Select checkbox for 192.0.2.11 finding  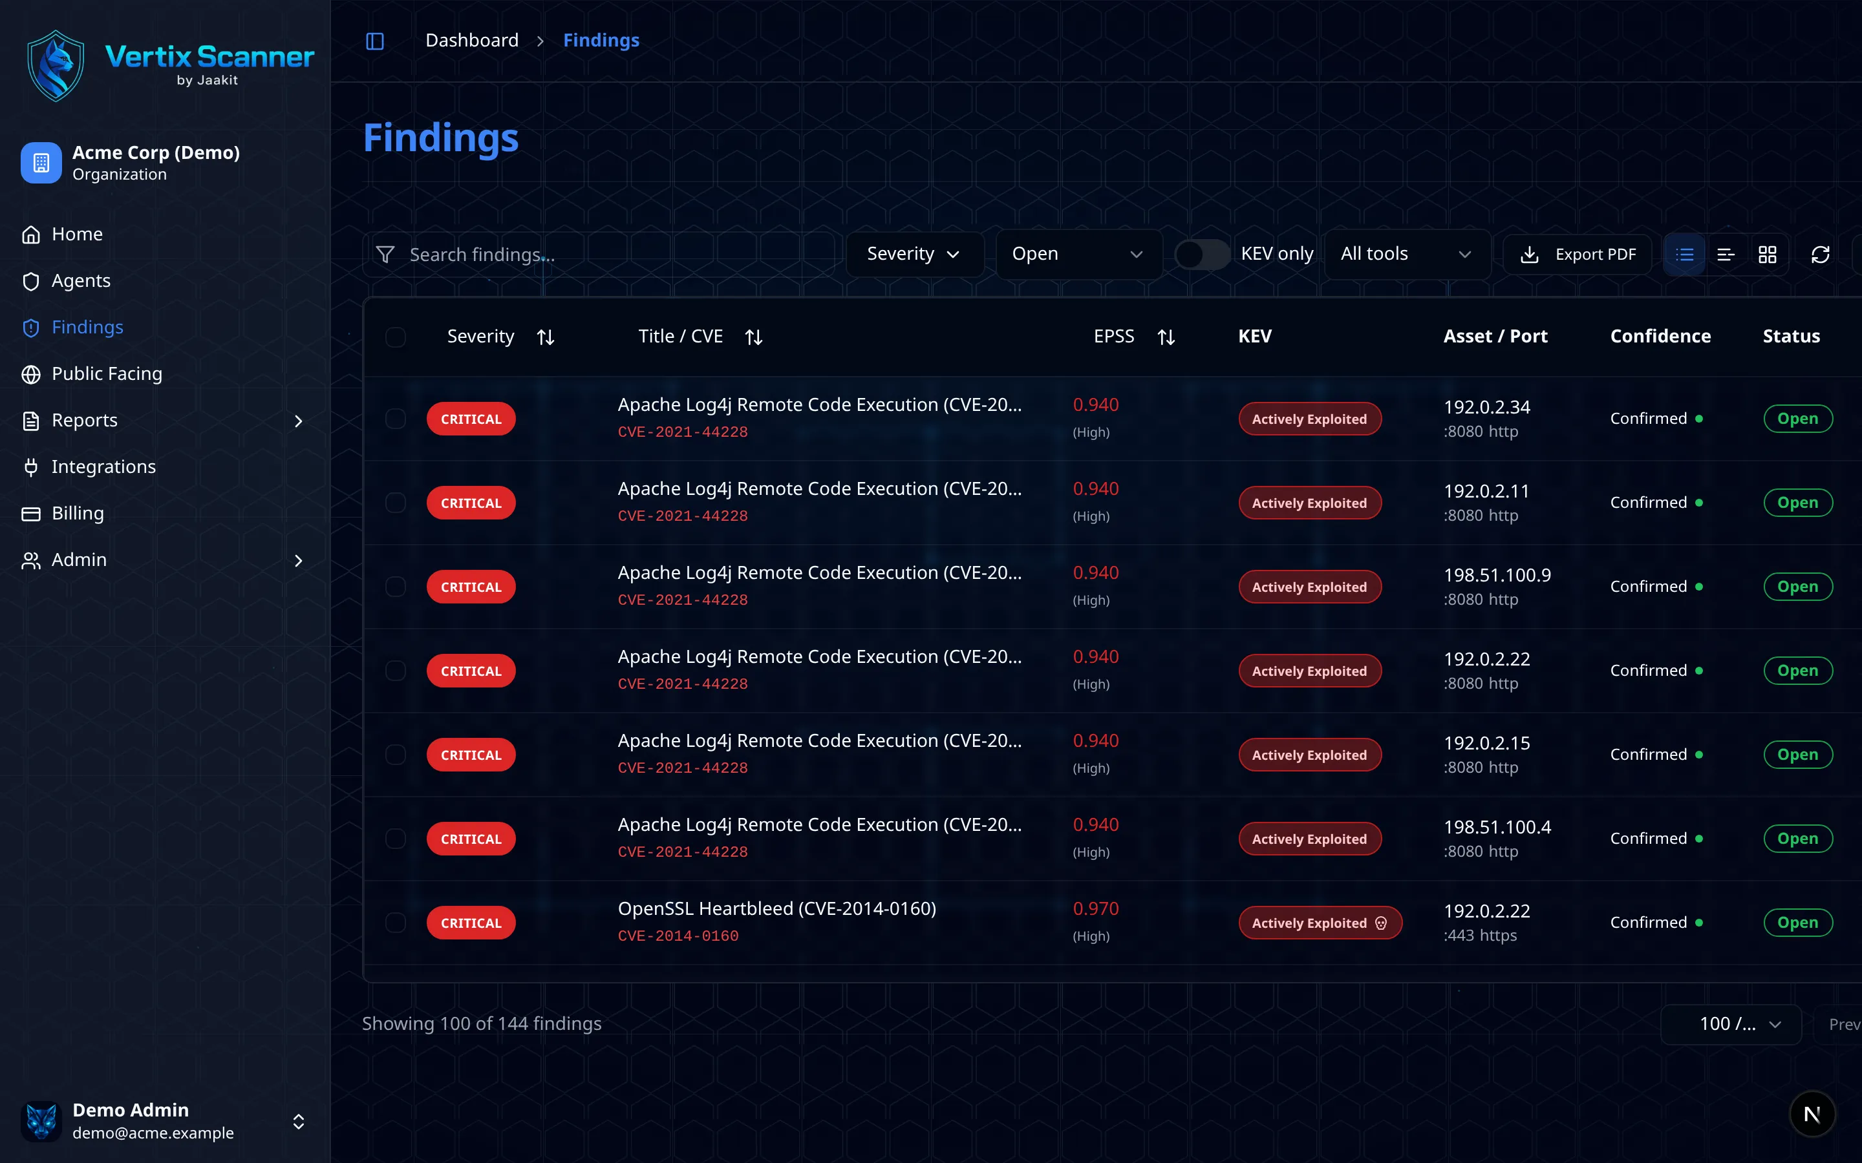click(396, 502)
